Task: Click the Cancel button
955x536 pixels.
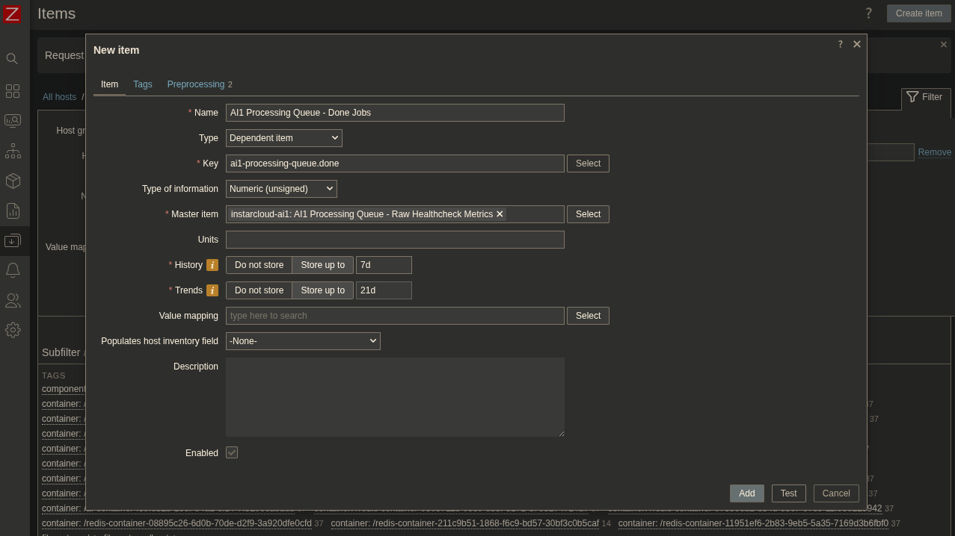Action: pos(836,493)
